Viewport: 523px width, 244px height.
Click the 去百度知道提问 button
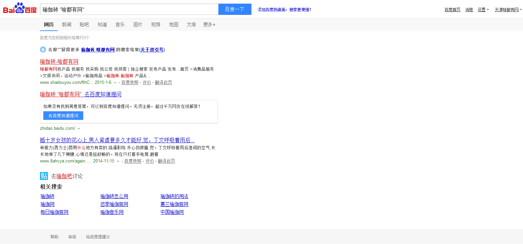point(63,116)
